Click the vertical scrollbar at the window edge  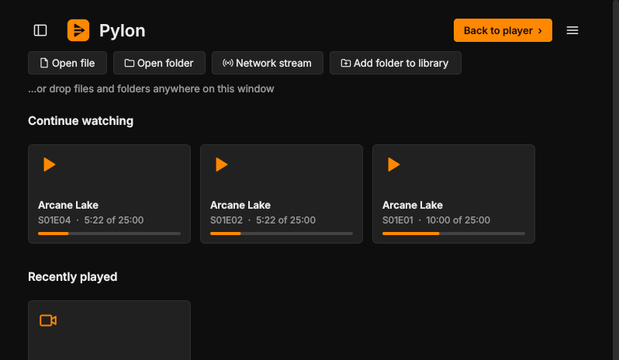tap(616, 180)
